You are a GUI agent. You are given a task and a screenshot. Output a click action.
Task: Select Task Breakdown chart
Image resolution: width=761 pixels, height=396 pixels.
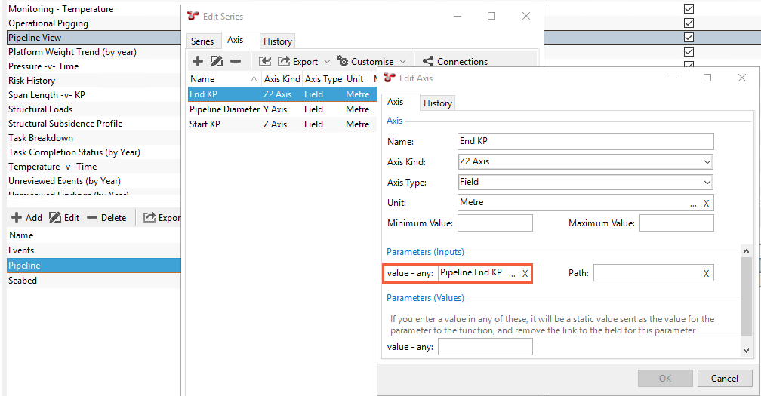tap(41, 137)
